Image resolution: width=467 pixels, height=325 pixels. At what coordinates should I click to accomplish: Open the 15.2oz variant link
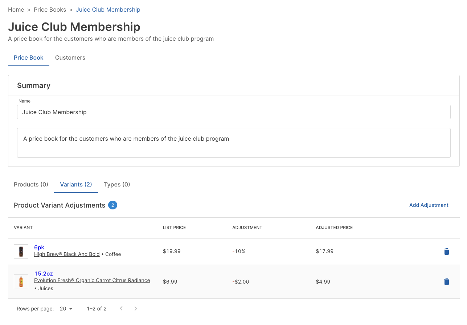(44, 274)
